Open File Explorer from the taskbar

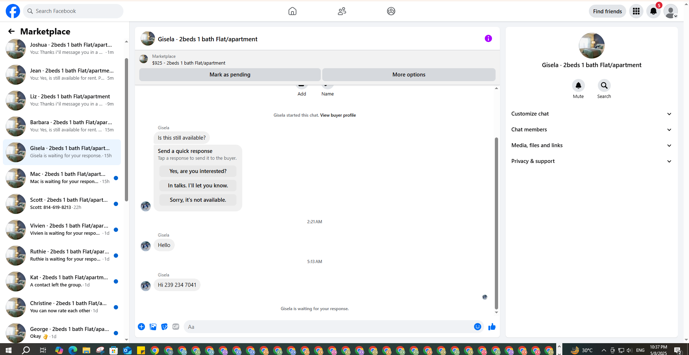pyautogui.click(x=86, y=350)
